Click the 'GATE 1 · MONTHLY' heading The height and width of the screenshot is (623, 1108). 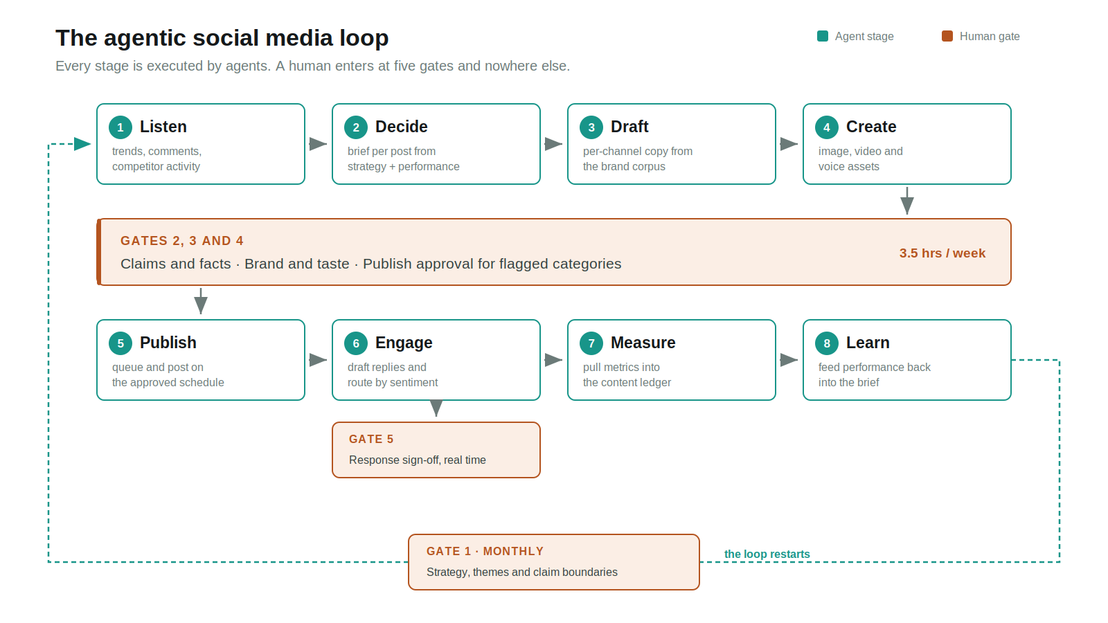[485, 551]
